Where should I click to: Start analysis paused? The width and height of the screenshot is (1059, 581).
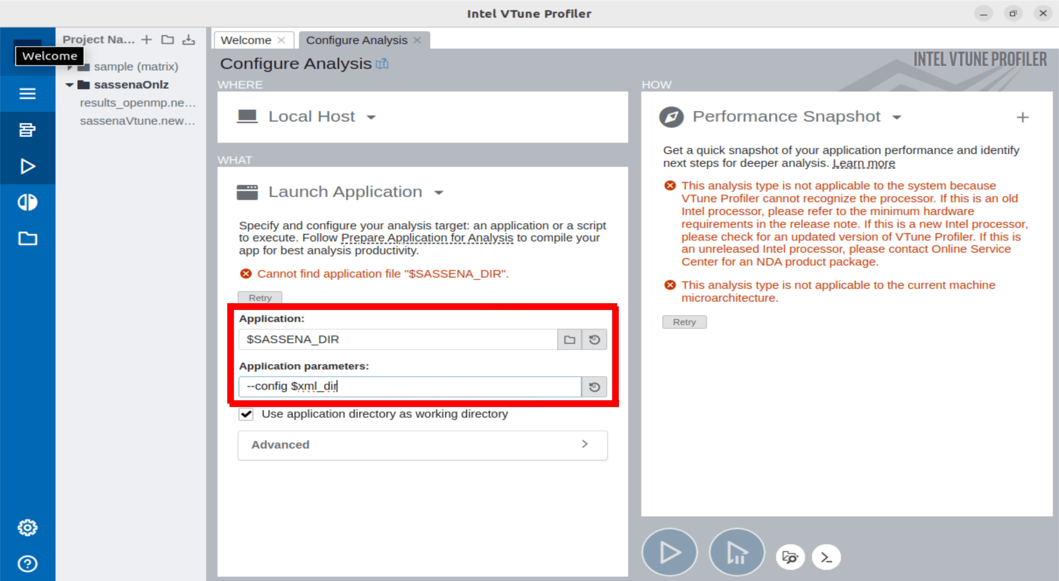tap(737, 552)
